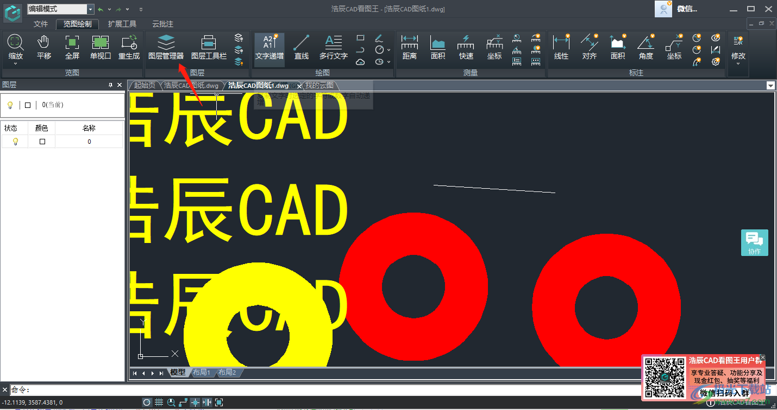Activate 文字递增 text increment tool
This screenshot has width=777, height=410.
pyautogui.click(x=270, y=49)
